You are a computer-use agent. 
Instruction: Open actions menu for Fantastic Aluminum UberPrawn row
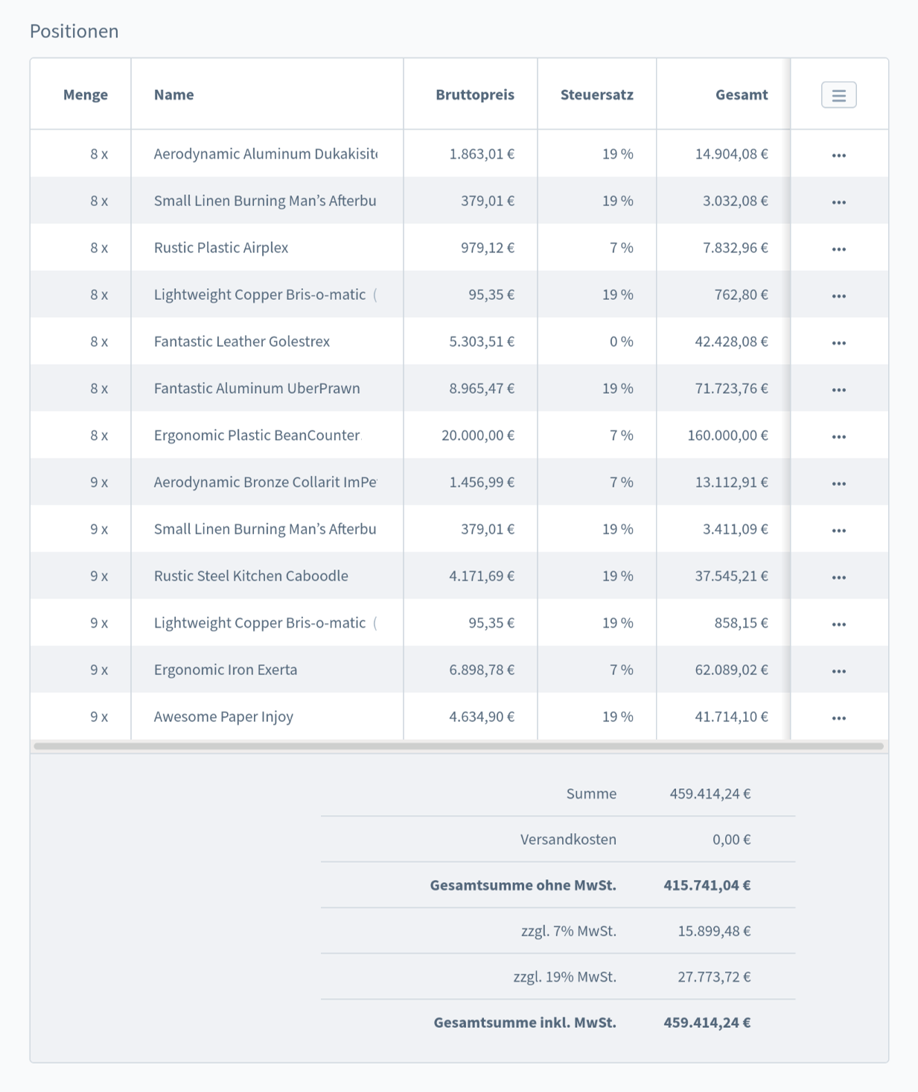pos(838,389)
